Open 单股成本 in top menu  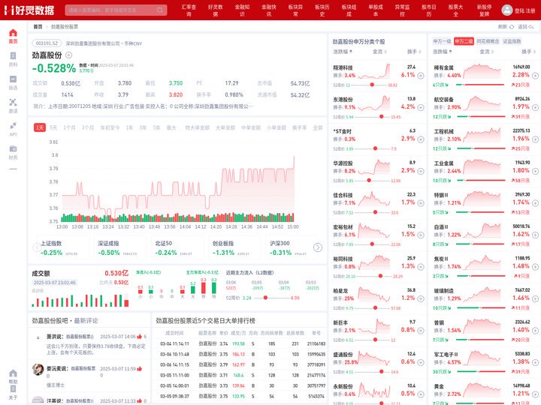(376, 10)
